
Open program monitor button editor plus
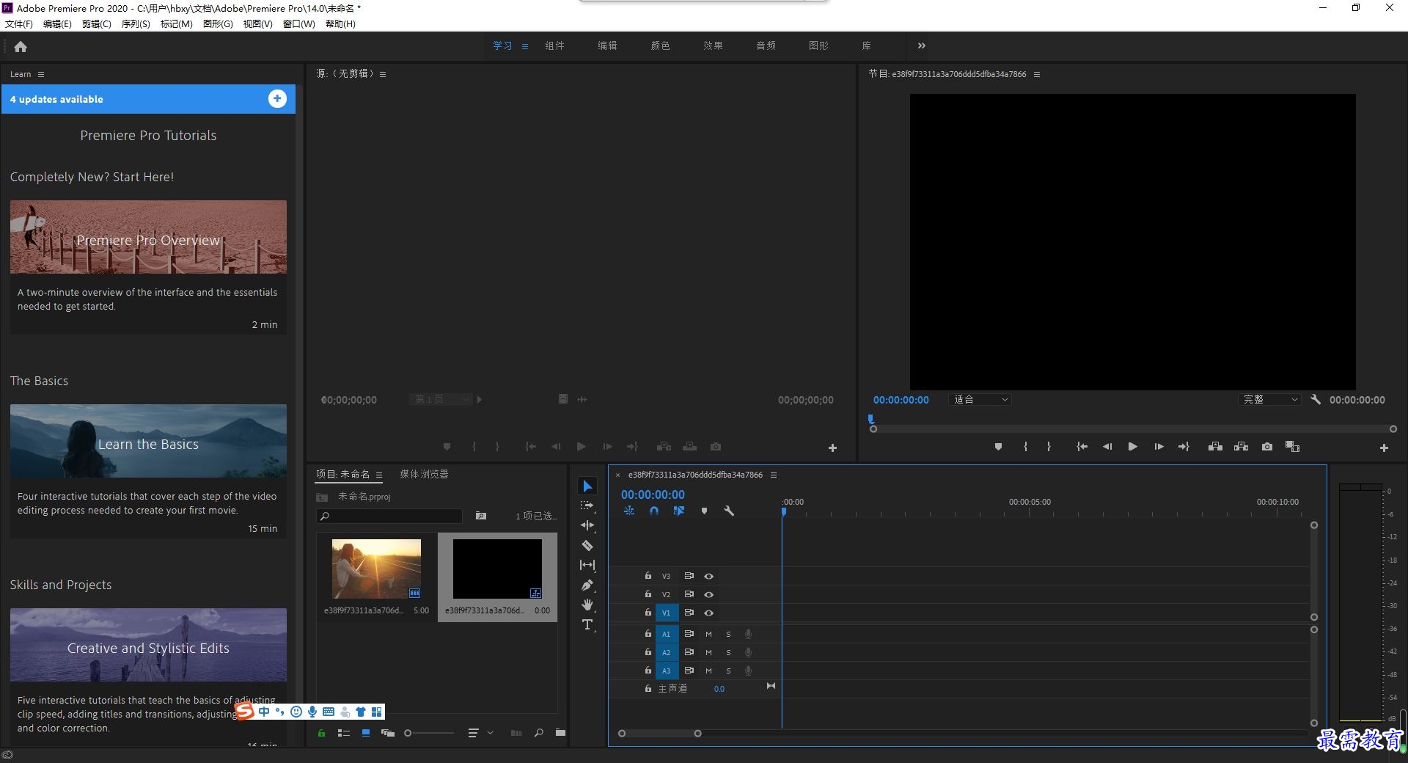pos(1384,448)
